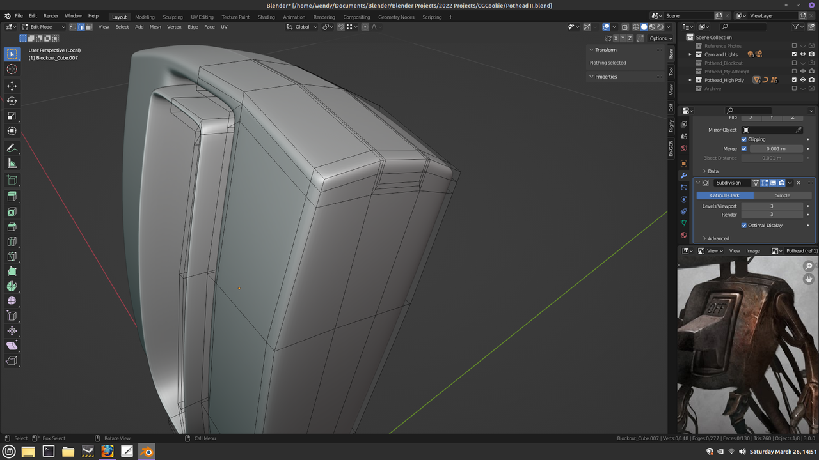This screenshot has width=819, height=460.
Task: Disable the Optimal Display checkbox
Action: 744,226
